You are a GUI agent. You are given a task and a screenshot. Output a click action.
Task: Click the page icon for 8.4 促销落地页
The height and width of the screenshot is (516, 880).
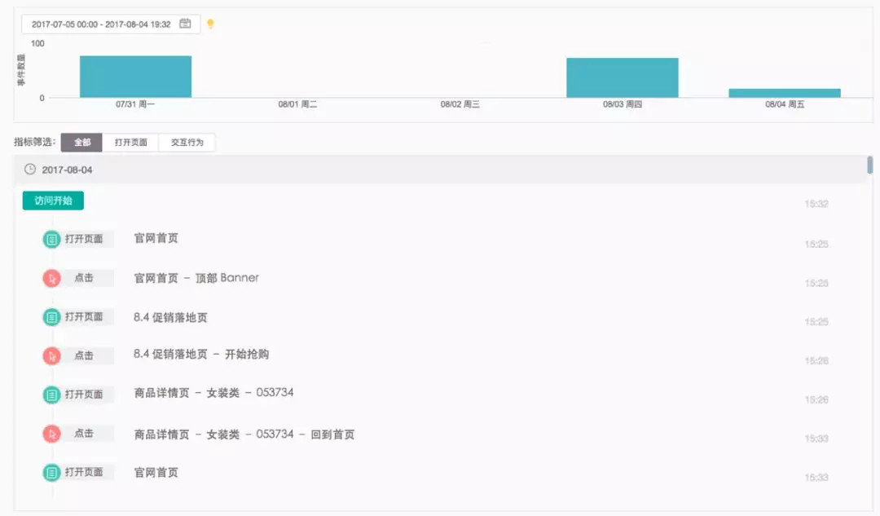51,316
